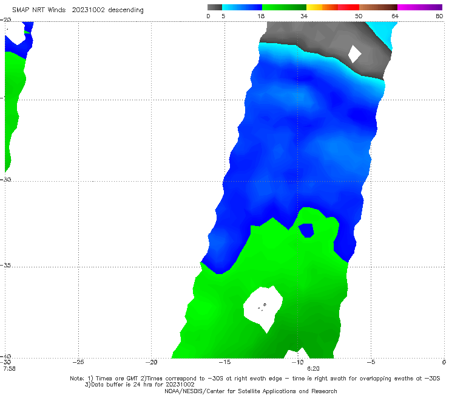The image size is (449, 395).
Task: Click the white island gap inside the green wind area
Action: click(263, 308)
